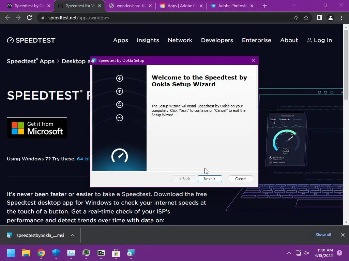Share this page icon
The width and height of the screenshot is (349, 261).
(295, 18)
